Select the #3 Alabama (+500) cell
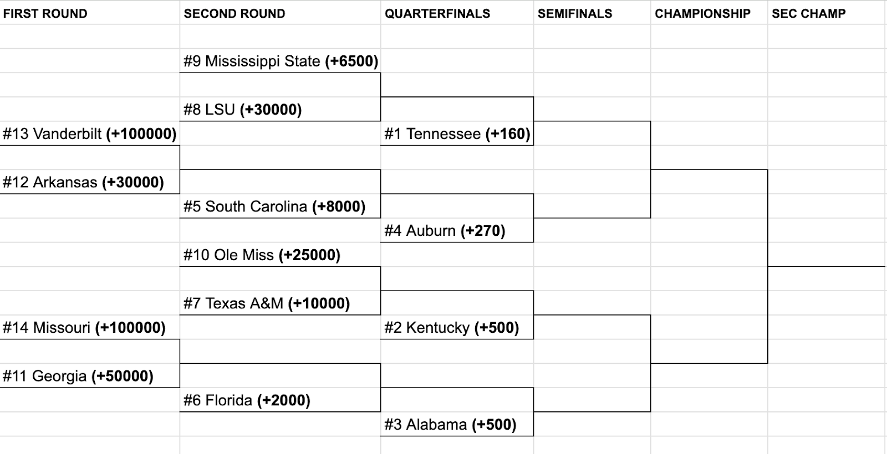887x454 pixels. 457,424
